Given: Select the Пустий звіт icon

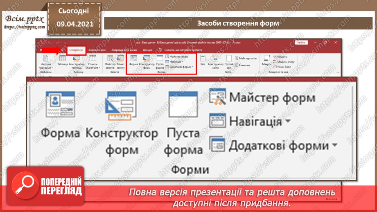Looking at the screenshot, I should 229,61.
